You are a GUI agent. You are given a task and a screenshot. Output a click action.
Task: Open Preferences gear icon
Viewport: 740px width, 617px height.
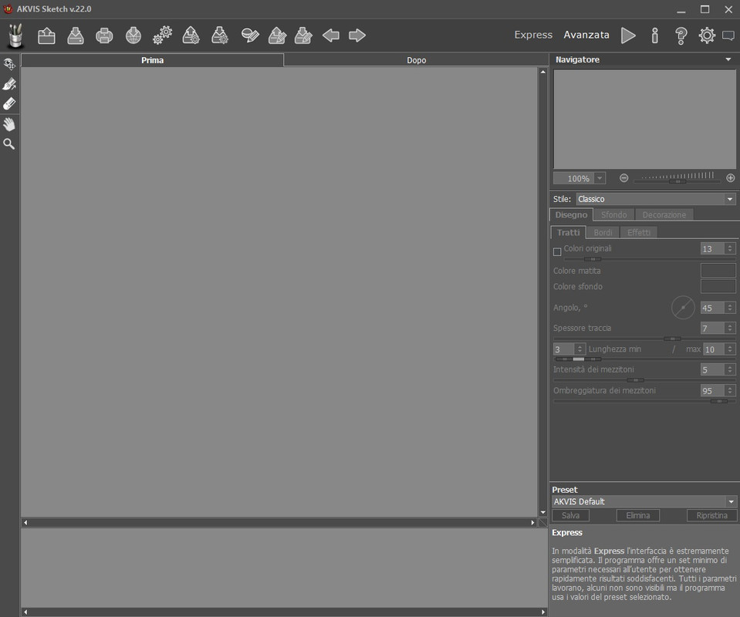pyautogui.click(x=707, y=35)
